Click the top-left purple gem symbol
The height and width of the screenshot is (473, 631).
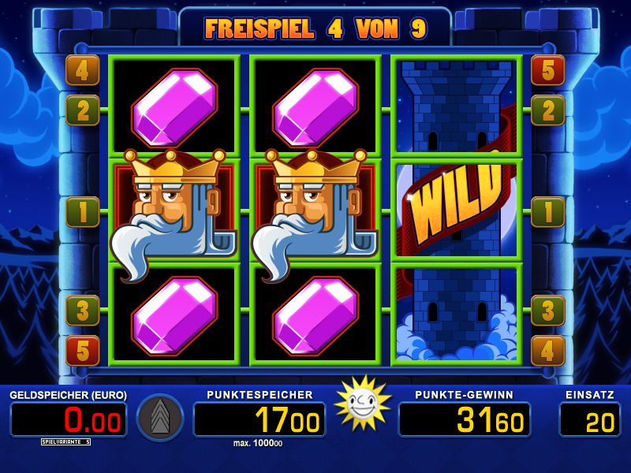(x=174, y=108)
